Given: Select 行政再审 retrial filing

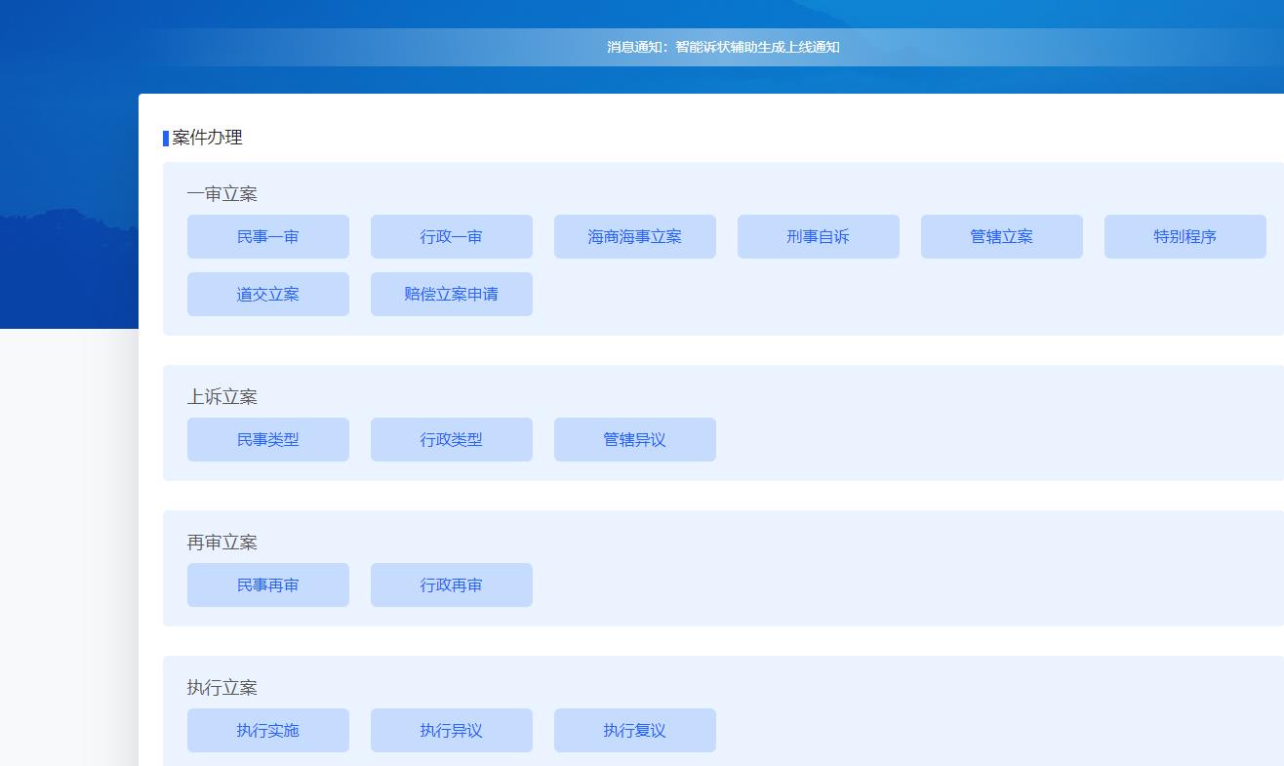Looking at the screenshot, I should click(x=451, y=585).
